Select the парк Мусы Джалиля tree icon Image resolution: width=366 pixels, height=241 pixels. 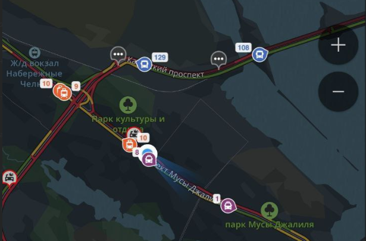pyautogui.click(x=270, y=211)
